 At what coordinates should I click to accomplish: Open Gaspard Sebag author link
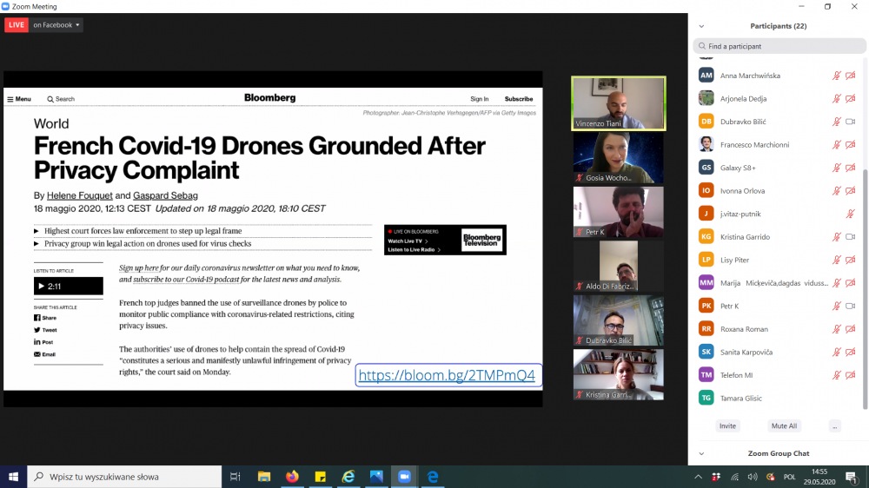coord(165,195)
